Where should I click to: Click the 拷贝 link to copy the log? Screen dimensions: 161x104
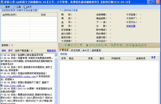tap(10, 51)
